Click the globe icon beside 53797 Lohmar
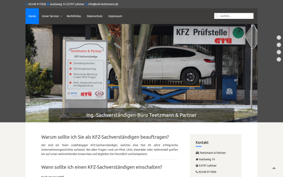The width and height of the screenshot is (283, 177). pos(197,166)
